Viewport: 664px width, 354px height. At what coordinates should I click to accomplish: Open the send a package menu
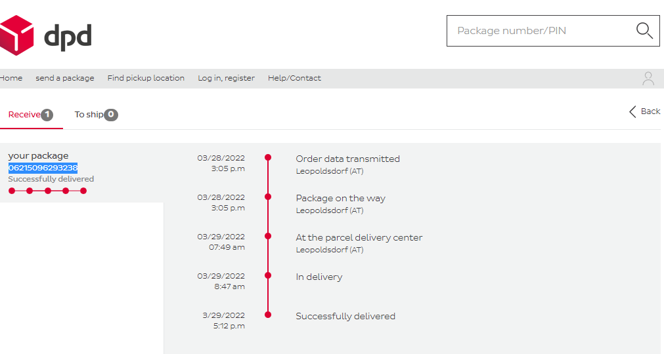[x=65, y=78]
